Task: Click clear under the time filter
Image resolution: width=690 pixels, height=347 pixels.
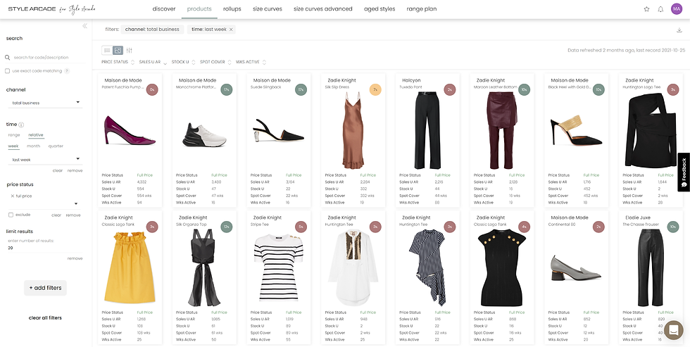Action: [x=58, y=170]
